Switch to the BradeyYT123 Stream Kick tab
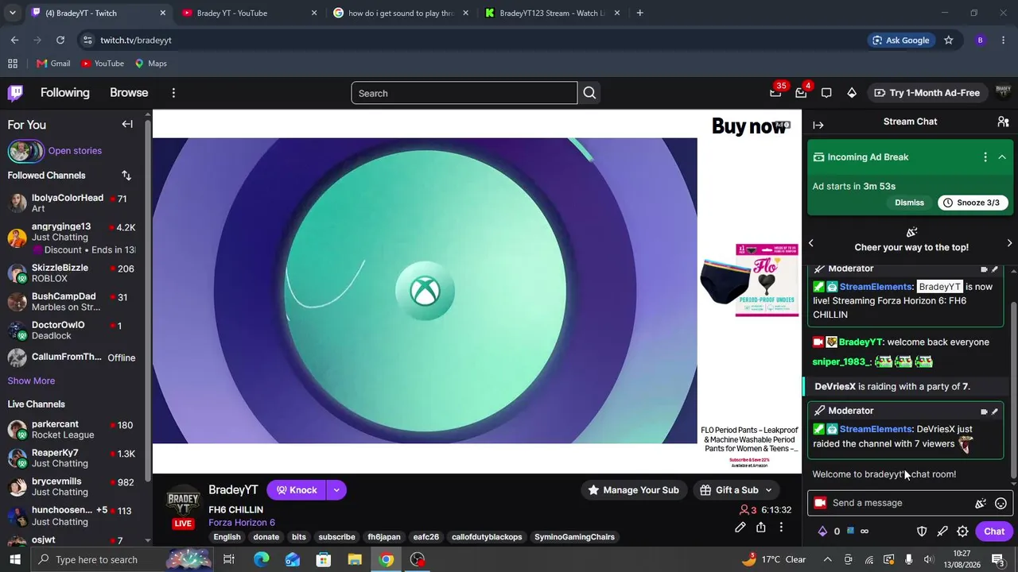 click(x=551, y=13)
